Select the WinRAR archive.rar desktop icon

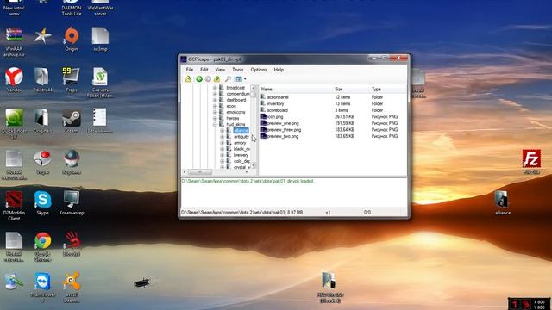point(14,42)
